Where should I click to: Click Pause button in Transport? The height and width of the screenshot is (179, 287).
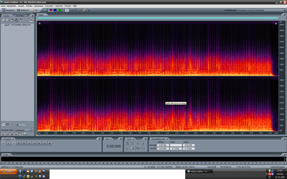click(14, 143)
